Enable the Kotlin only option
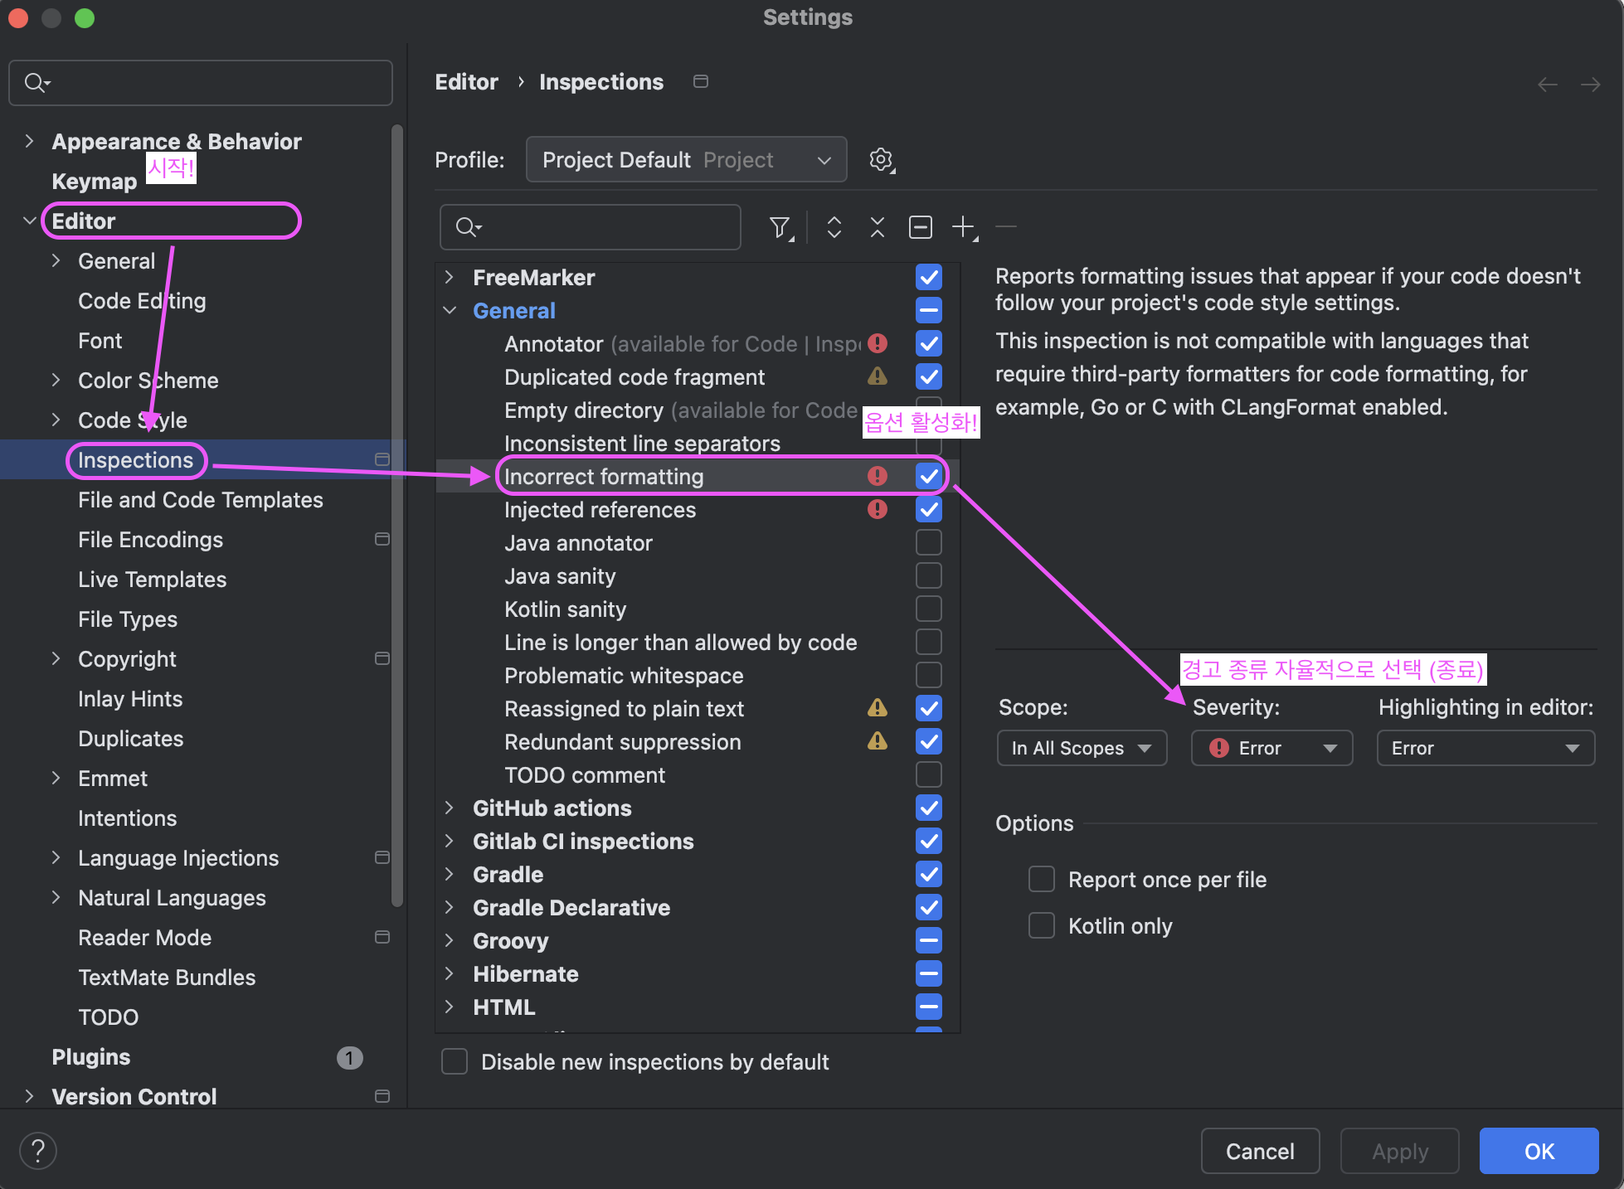Screen dimensions: 1624x1189 pyautogui.click(x=1041, y=925)
